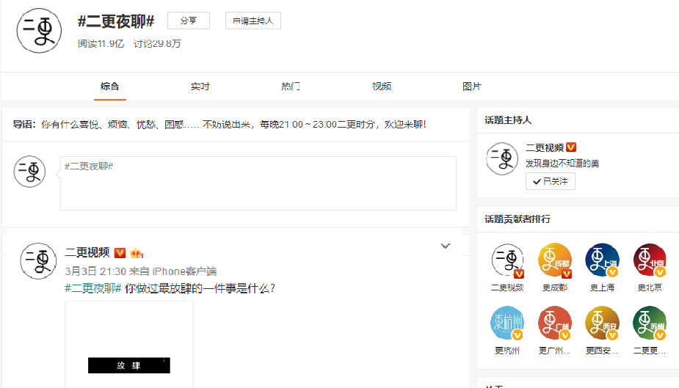Open the #二更夜聊# hashtag link in the post

click(92, 288)
